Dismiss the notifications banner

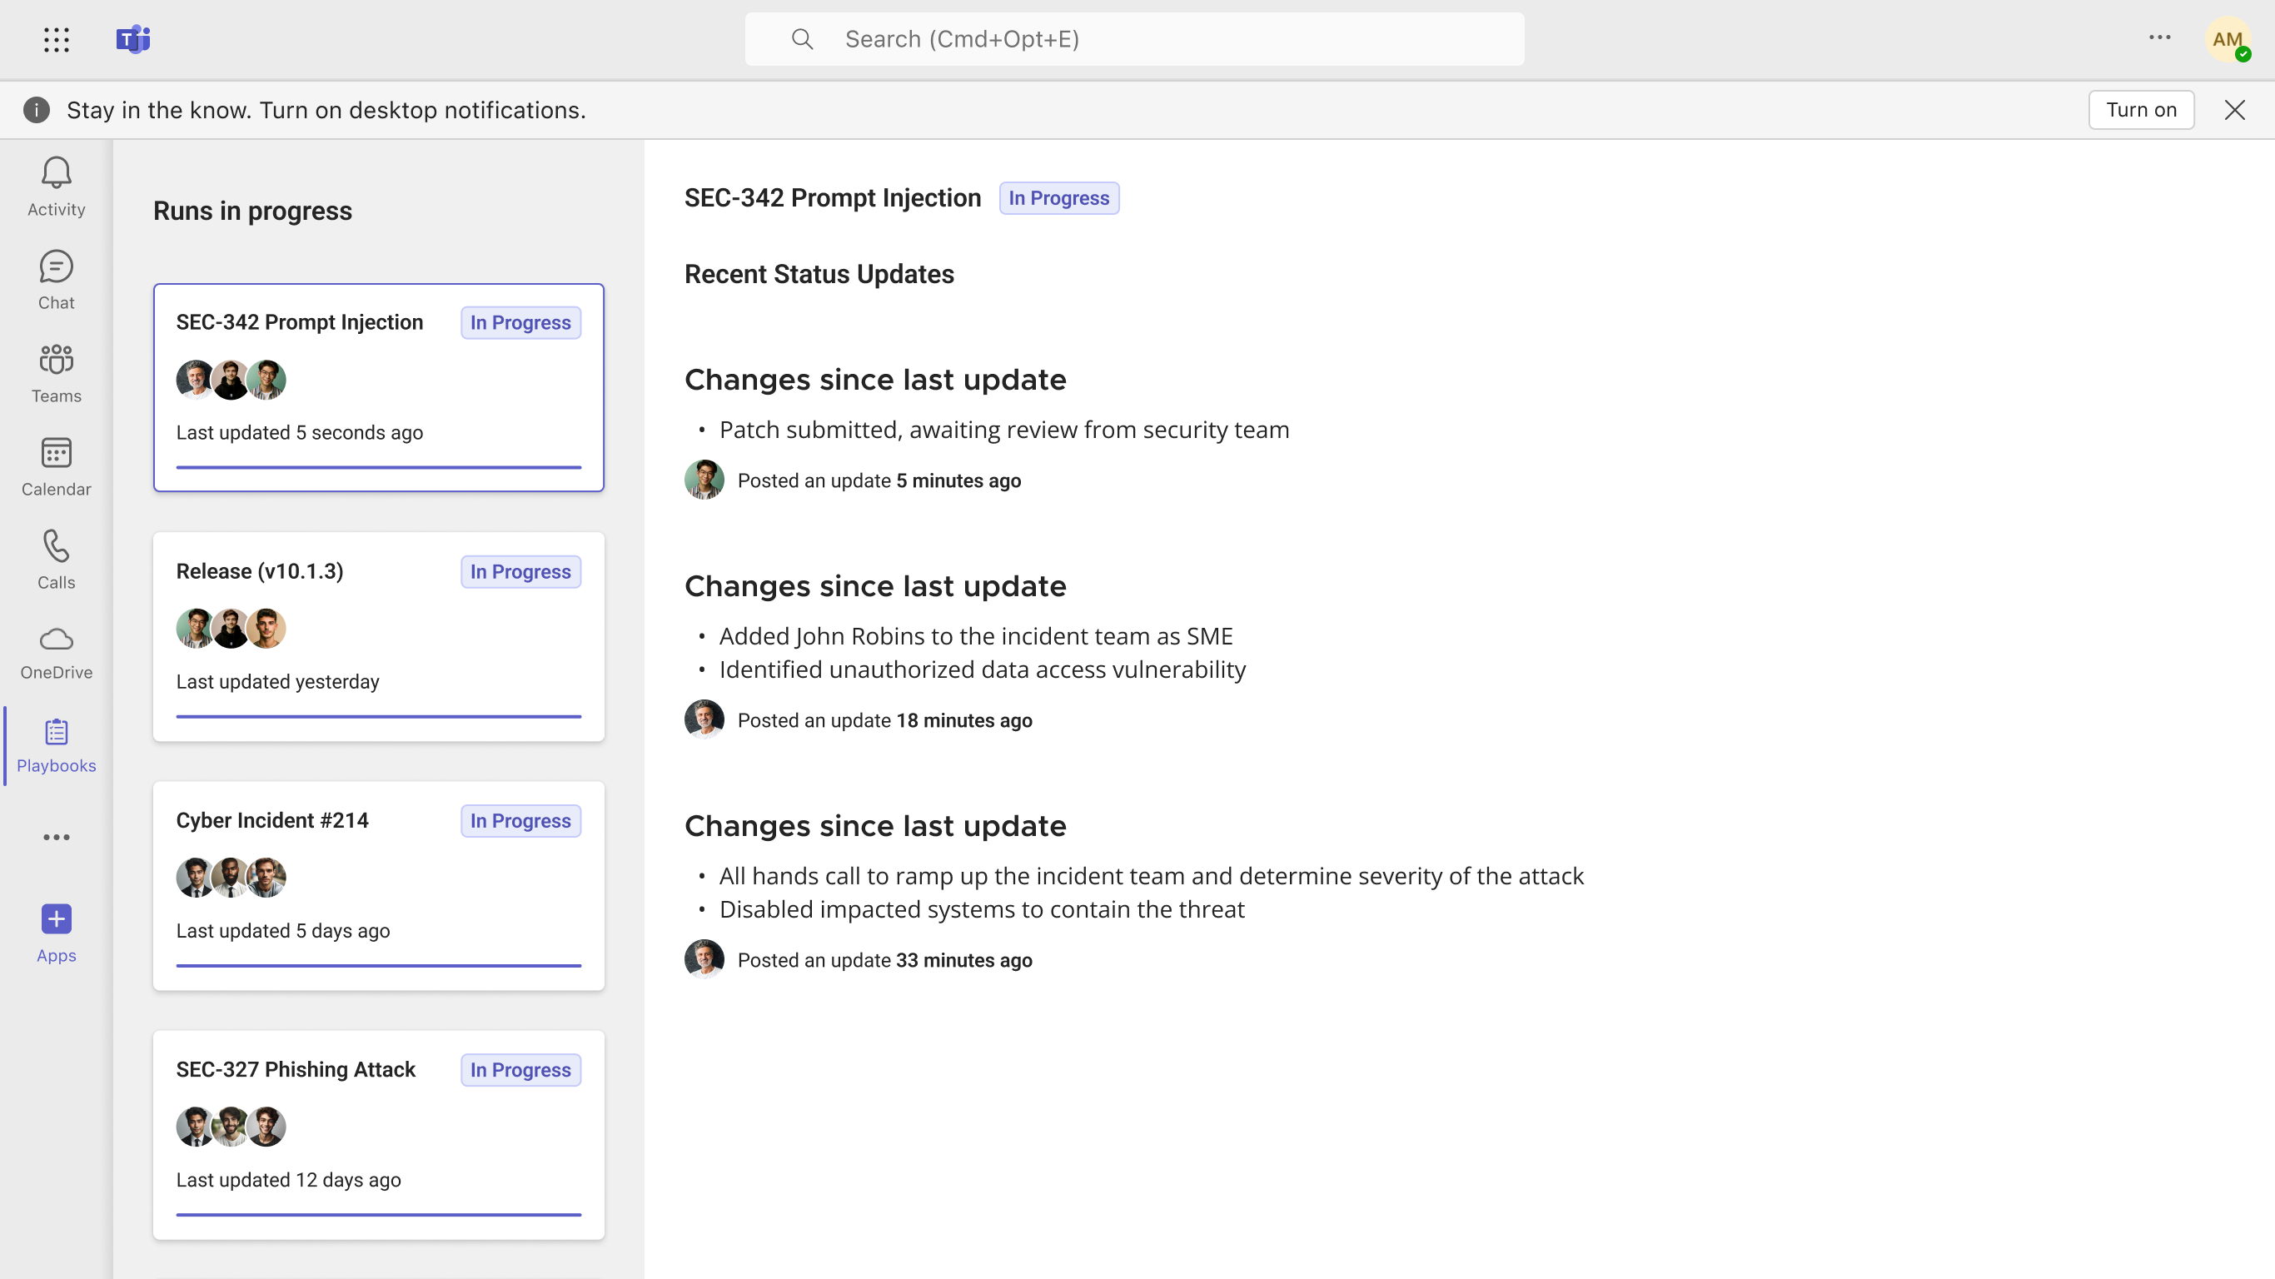tap(2234, 110)
